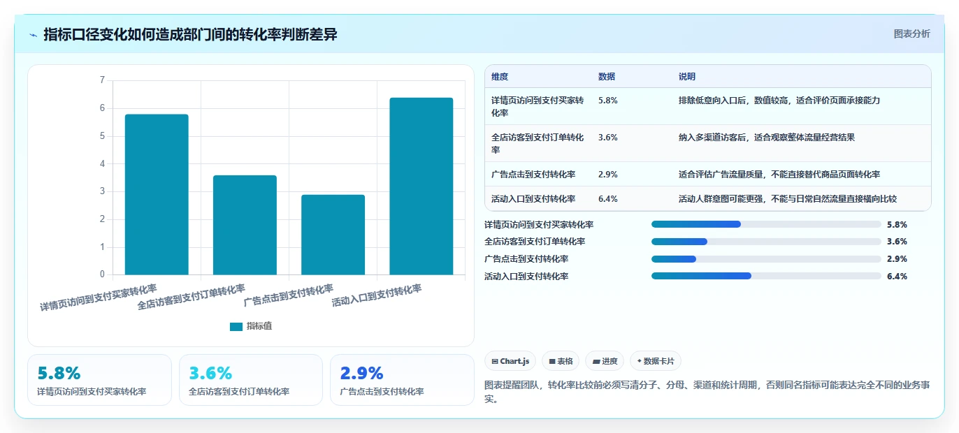
Task: Click description starting 排除低意向入口后
Action: pyautogui.click(x=779, y=101)
